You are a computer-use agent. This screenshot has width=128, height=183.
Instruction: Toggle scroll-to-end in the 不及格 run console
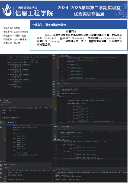pos(5,179)
